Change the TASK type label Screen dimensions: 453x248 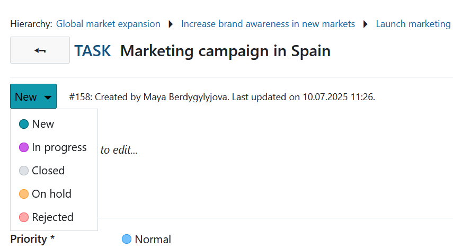point(93,51)
